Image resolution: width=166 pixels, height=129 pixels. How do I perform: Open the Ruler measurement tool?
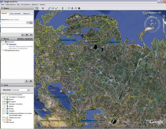coord(63,8)
